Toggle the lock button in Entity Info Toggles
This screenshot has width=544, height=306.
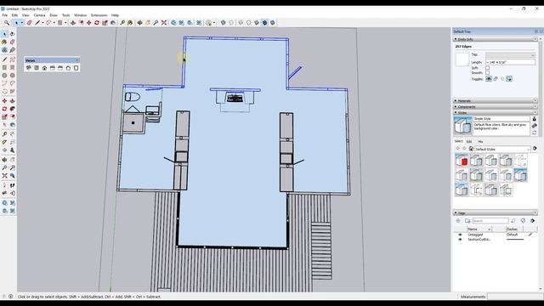(x=496, y=79)
